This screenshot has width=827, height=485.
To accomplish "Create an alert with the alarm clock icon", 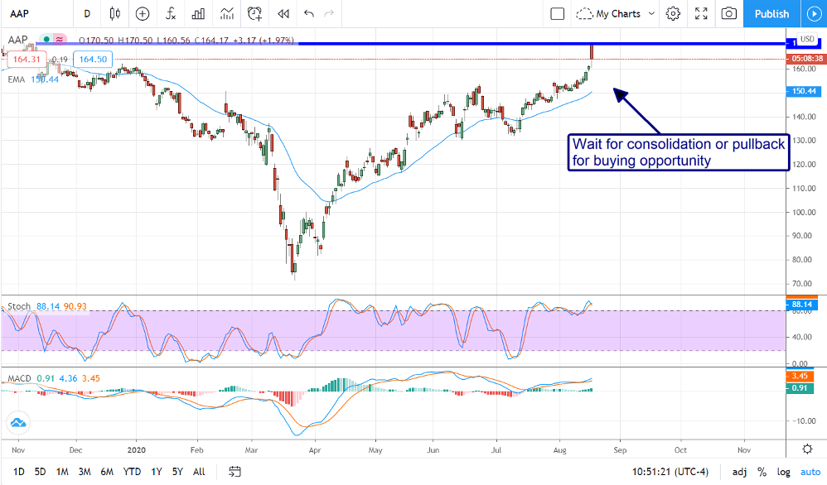I will pos(254,13).
